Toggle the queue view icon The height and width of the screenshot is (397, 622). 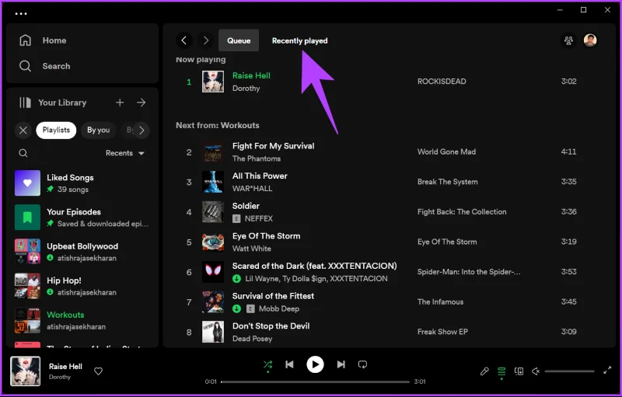click(x=501, y=371)
